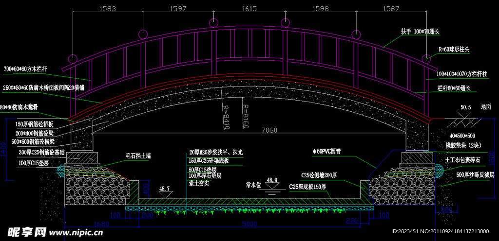Select the '48.9' elevation value
Image resolution: width=499 pixels, height=241 pixels.
(272, 180)
